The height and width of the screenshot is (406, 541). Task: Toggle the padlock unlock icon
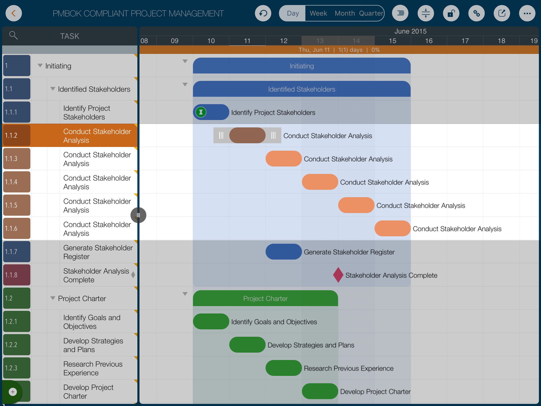tap(451, 13)
